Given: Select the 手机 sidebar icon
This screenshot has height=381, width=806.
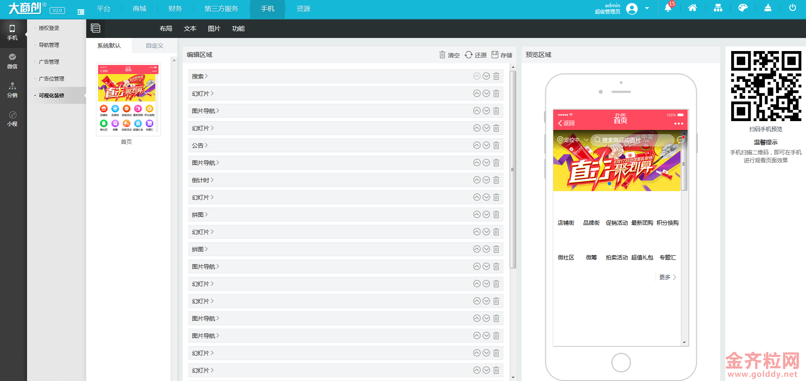Looking at the screenshot, I should 12,32.
